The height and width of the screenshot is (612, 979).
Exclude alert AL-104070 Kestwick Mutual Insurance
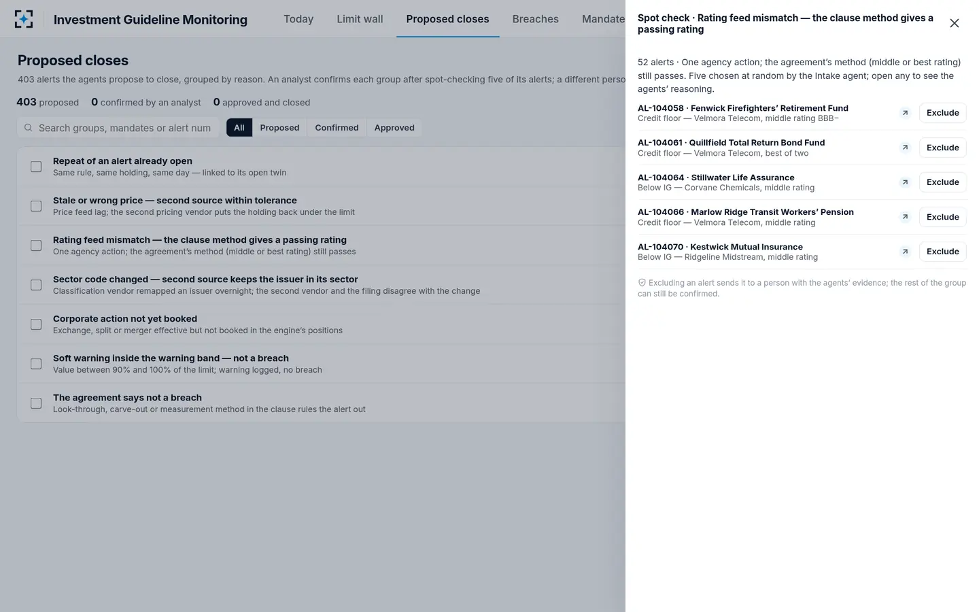pos(942,252)
